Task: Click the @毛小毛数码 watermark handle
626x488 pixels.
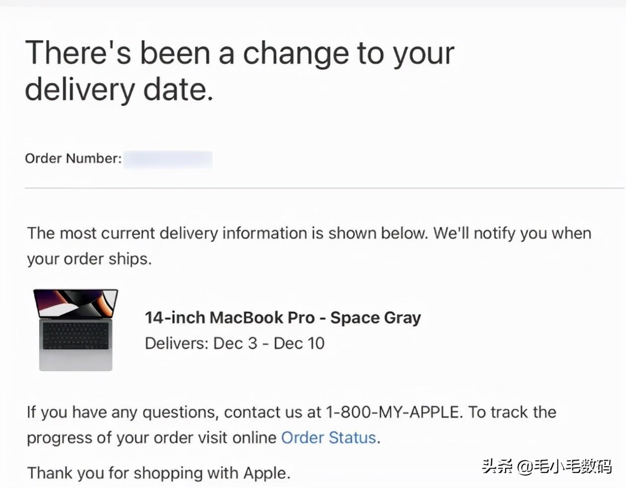Action: (x=564, y=467)
